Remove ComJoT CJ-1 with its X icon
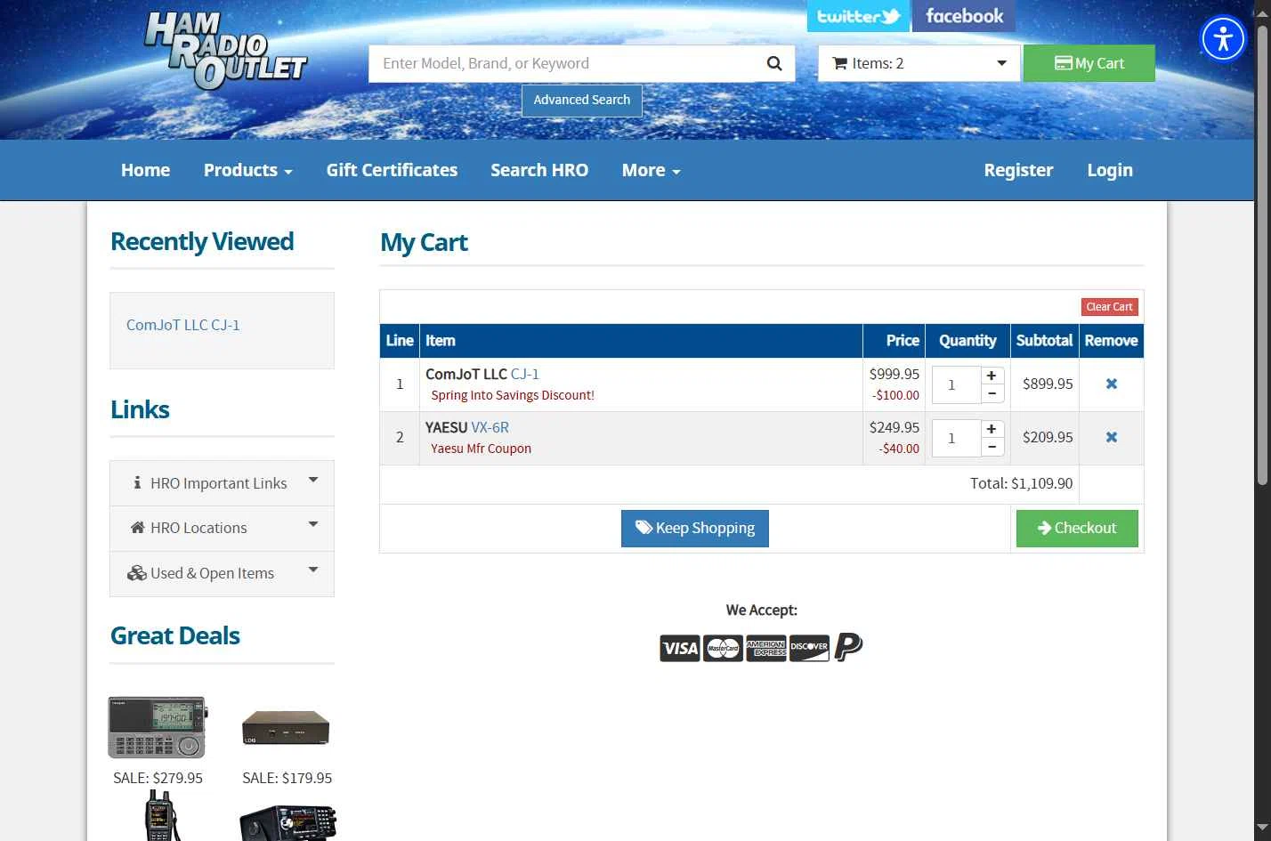The height and width of the screenshot is (841, 1271). [1112, 384]
